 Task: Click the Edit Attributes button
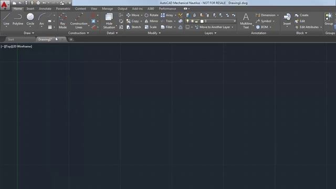pyautogui.click(x=307, y=27)
